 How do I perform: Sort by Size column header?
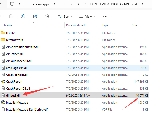pyautogui.click(x=134, y=25)
